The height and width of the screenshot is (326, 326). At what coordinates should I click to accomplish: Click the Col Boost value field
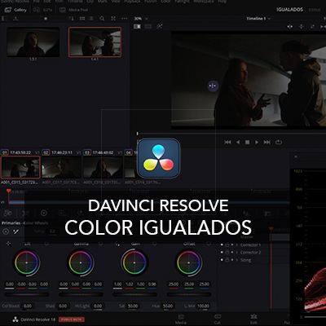point(28,306)
